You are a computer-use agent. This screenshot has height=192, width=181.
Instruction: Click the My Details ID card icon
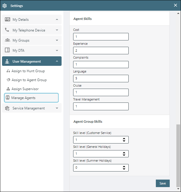8,20
